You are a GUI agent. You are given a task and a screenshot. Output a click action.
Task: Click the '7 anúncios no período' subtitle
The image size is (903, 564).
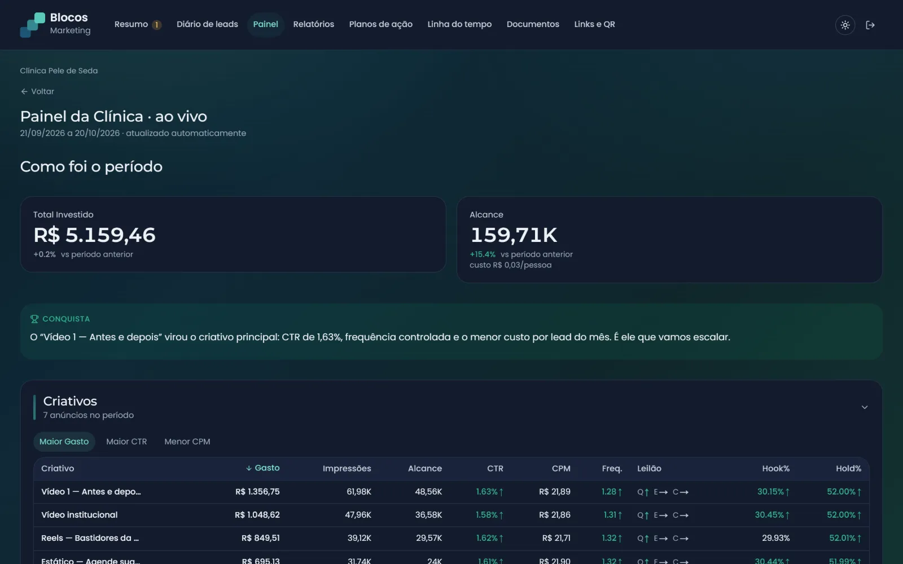[x=89, y=415]
